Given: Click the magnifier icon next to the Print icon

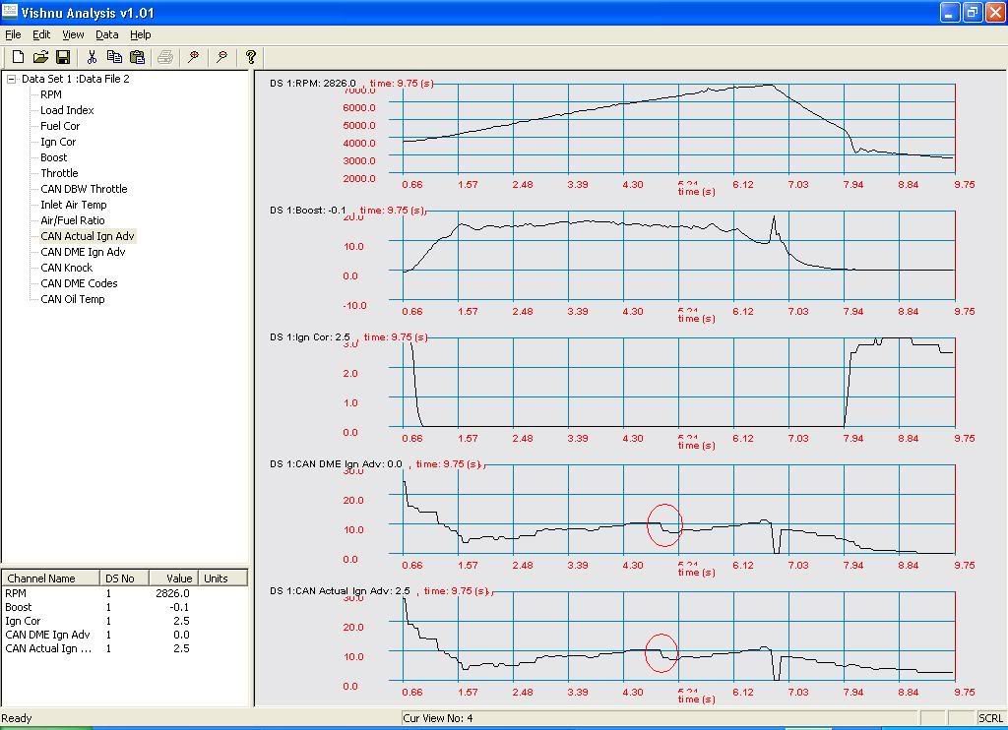Looking at the screenshot, I should coord(193,57).
